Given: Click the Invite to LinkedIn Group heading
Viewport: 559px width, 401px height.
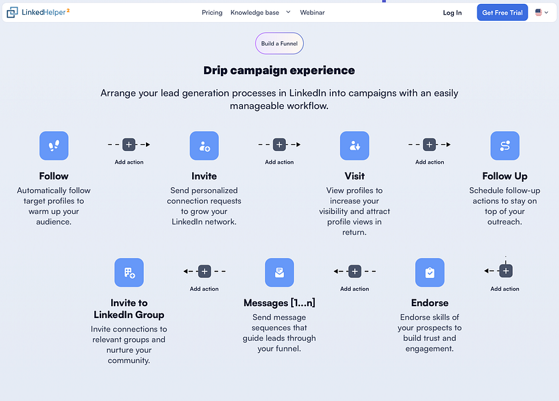Looking at the screenshot, I should (x=129, y=309).
